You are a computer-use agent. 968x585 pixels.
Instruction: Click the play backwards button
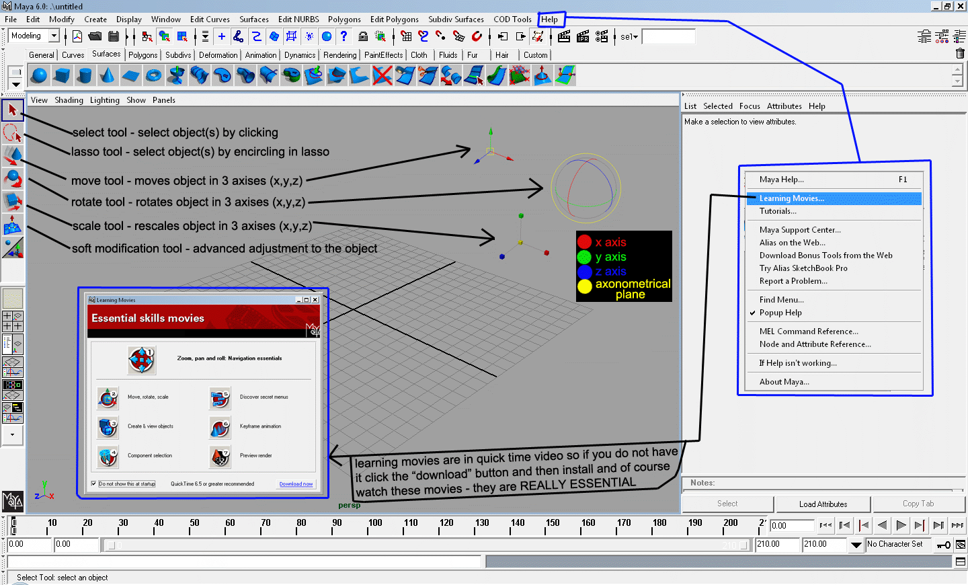(x=883, y=525)
